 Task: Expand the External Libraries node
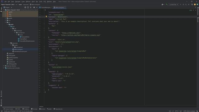pos(4,66)
